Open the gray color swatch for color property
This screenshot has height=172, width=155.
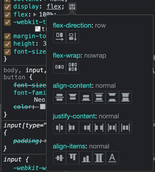(x=43, y=107)
